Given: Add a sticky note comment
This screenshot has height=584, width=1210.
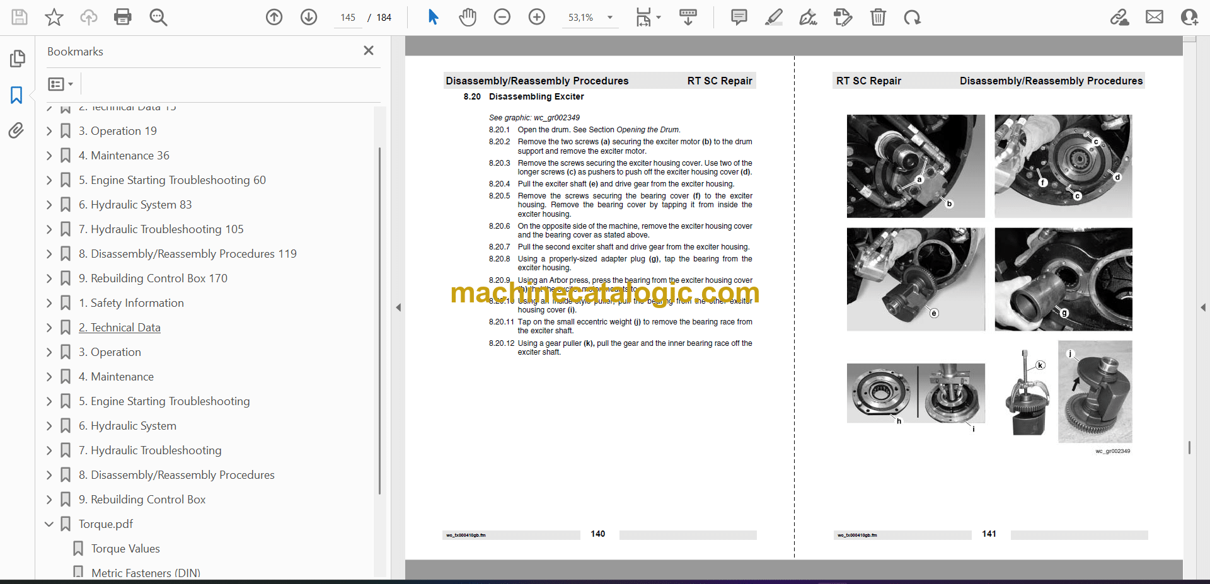Looking at the screenshot, I should coord(739,17).
